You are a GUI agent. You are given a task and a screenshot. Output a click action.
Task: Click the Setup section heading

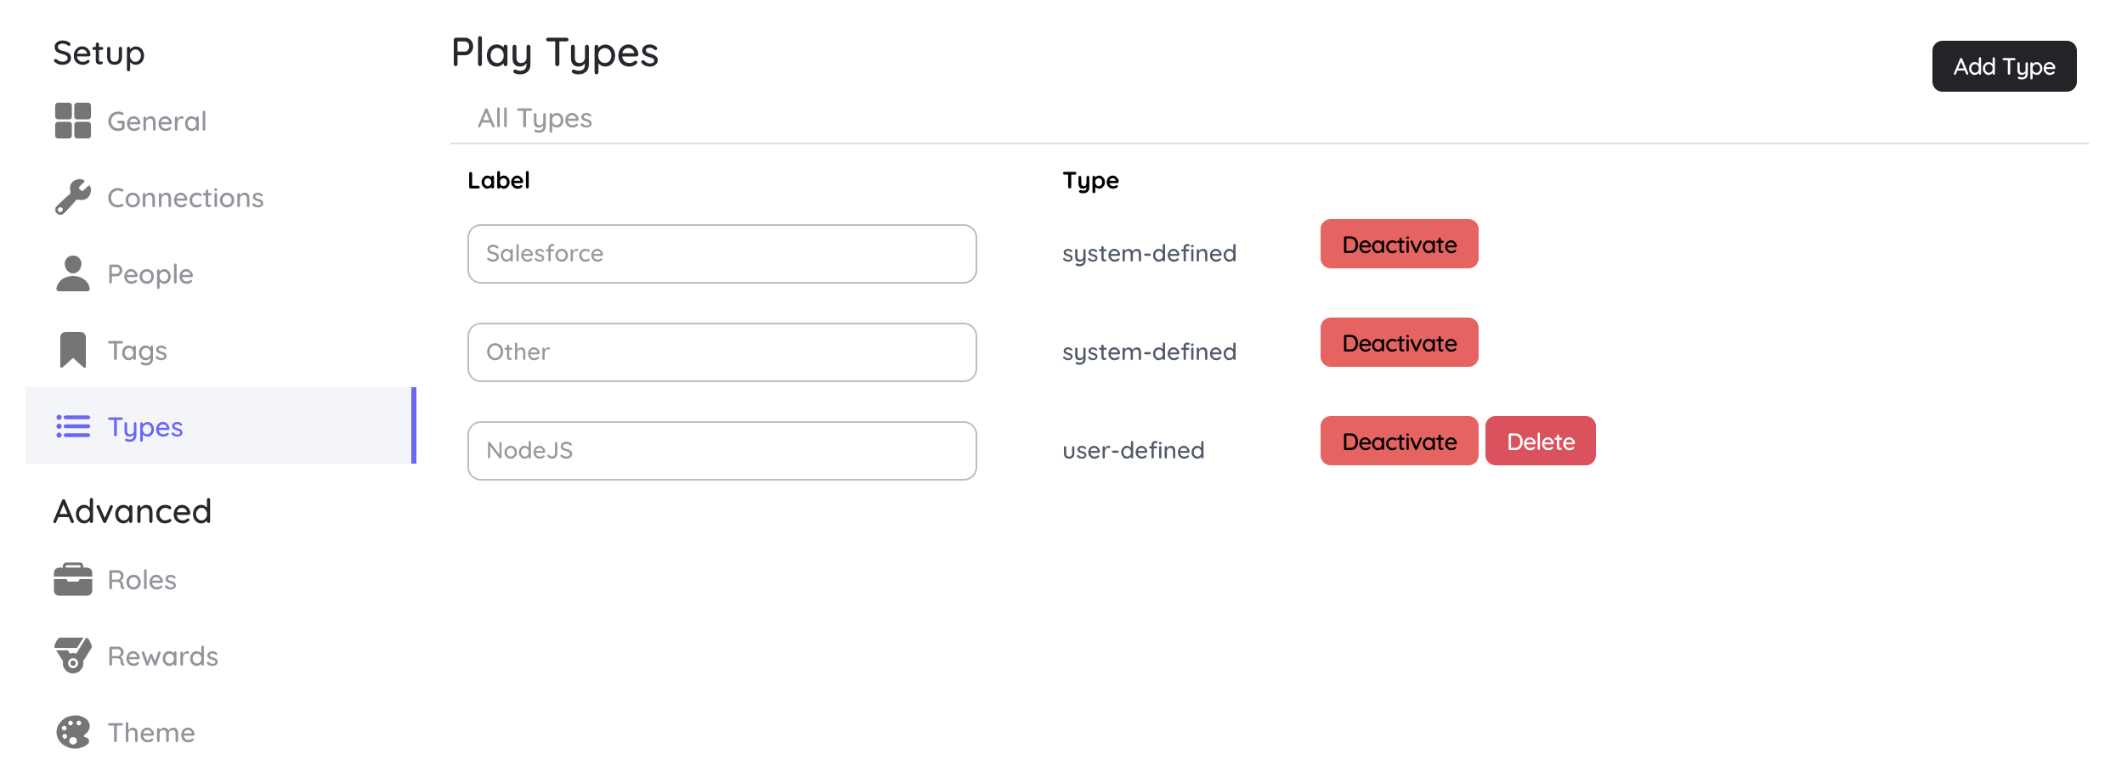point(99,53)
